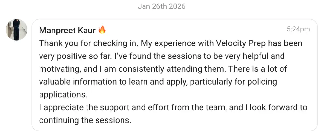324x136 pixels.
Task: Click the sender name Manpreet Kaur
Action: tap(67, 30)
